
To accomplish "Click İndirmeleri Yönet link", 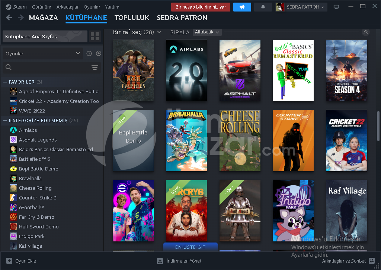I will [x=184, y=261].
